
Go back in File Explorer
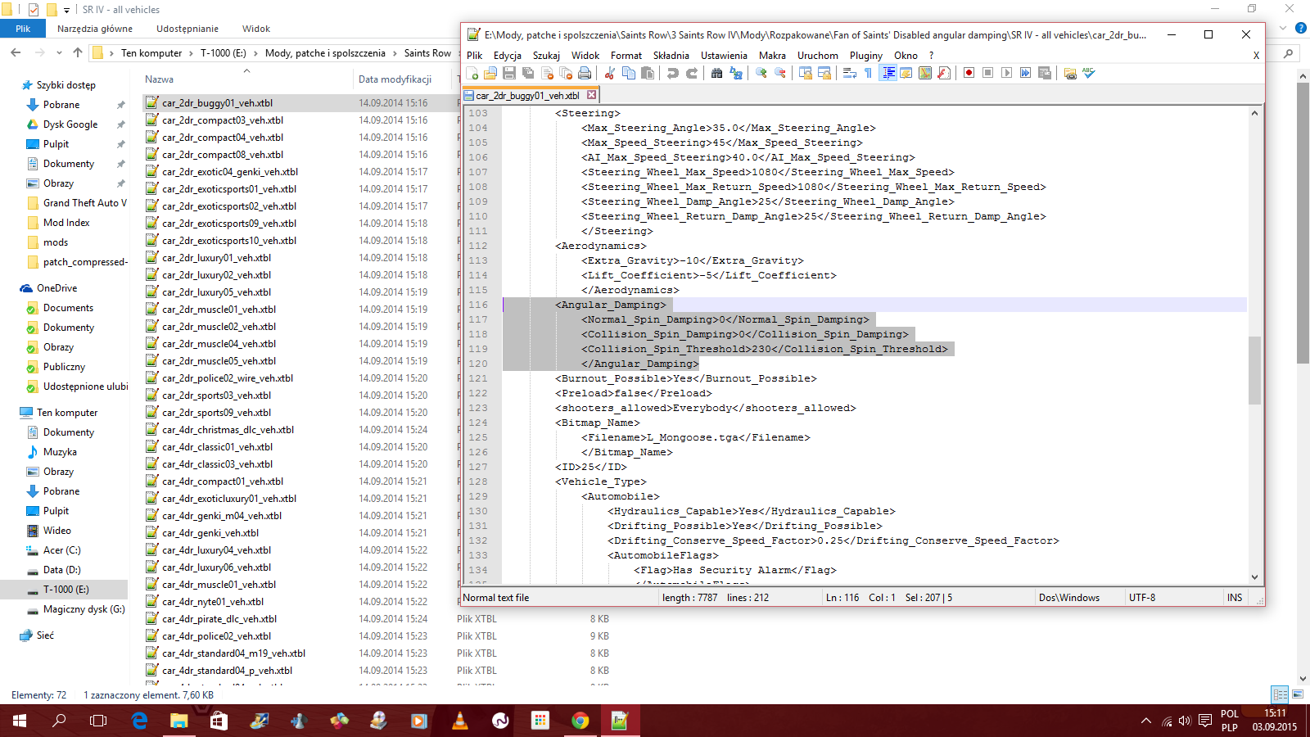(16, 52)
